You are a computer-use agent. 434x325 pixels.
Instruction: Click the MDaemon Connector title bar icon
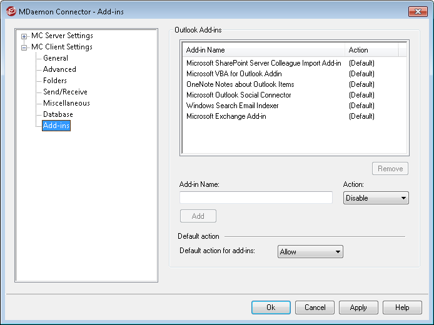coord(11,11)
